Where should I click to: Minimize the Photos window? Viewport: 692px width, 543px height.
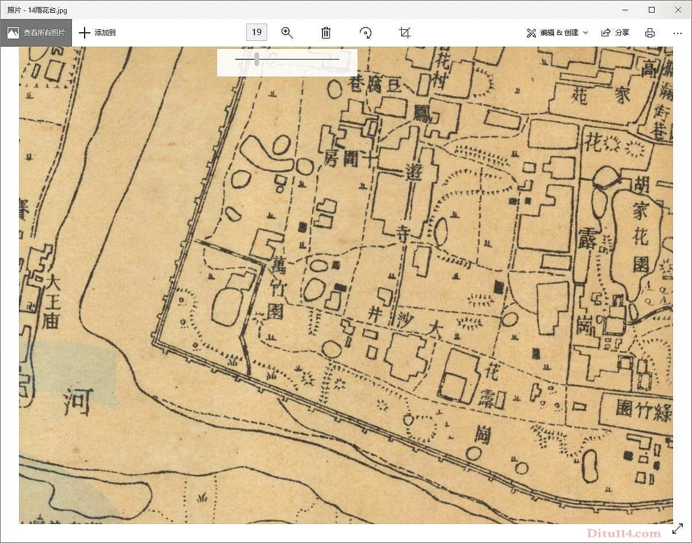625,10
